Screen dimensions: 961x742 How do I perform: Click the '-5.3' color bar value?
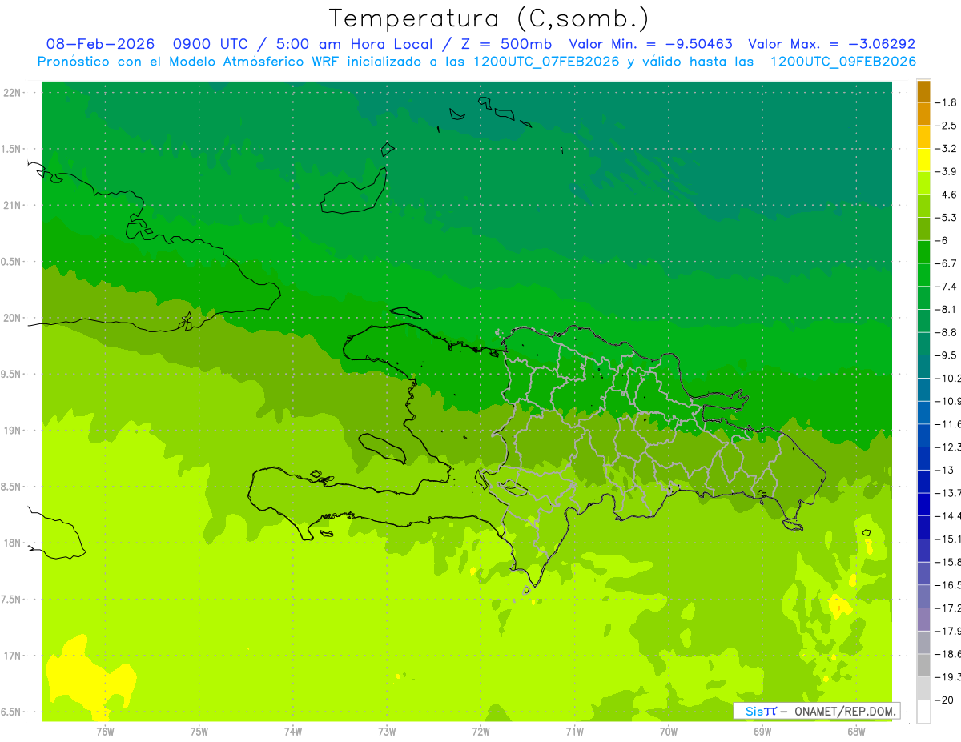click(946, 218)
